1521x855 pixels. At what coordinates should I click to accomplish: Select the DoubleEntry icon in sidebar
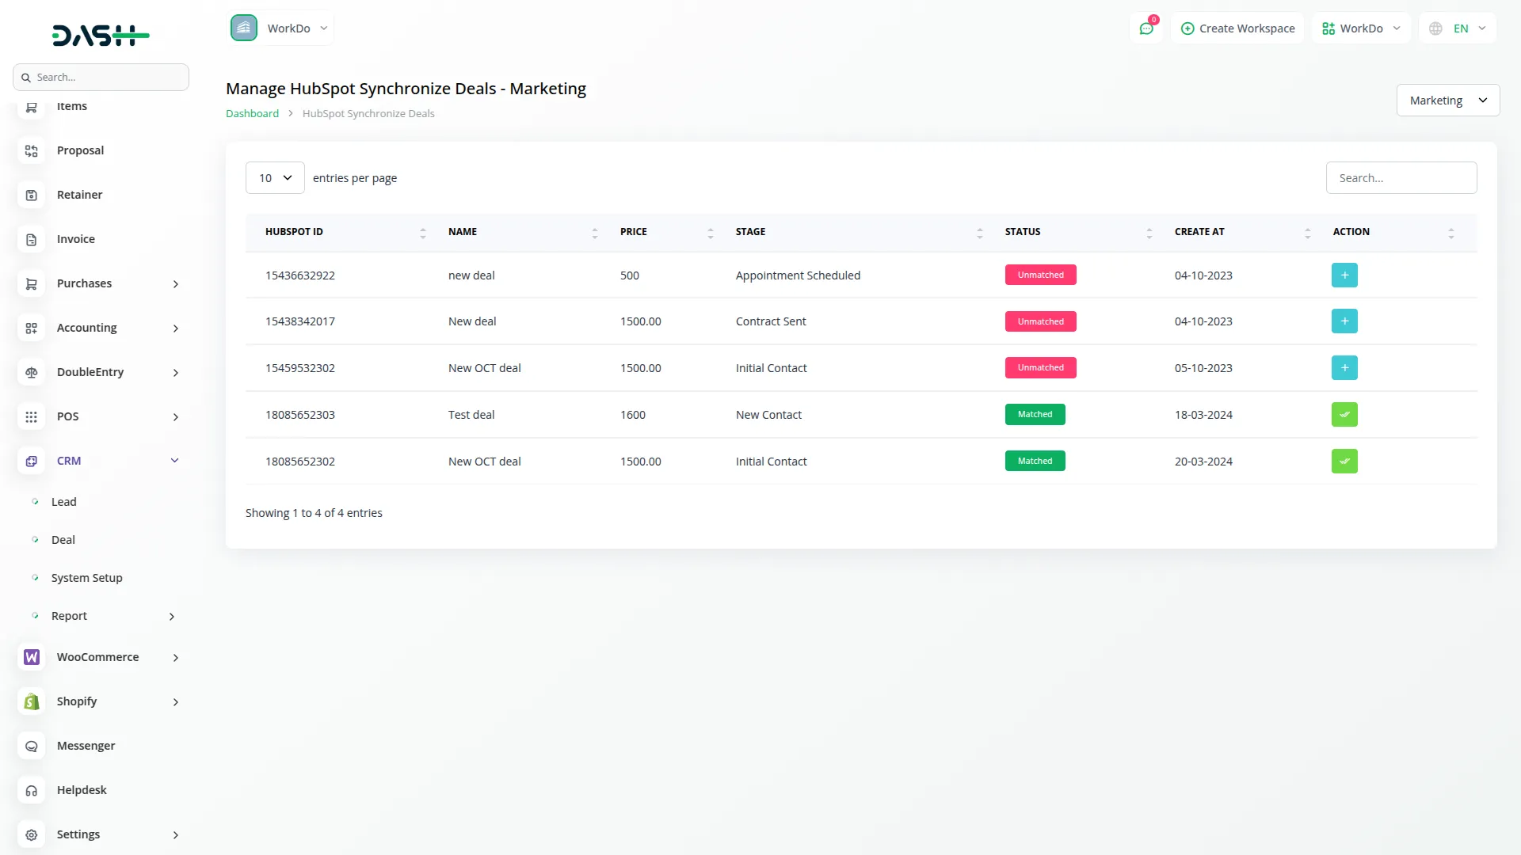click(x=32, y=372)
